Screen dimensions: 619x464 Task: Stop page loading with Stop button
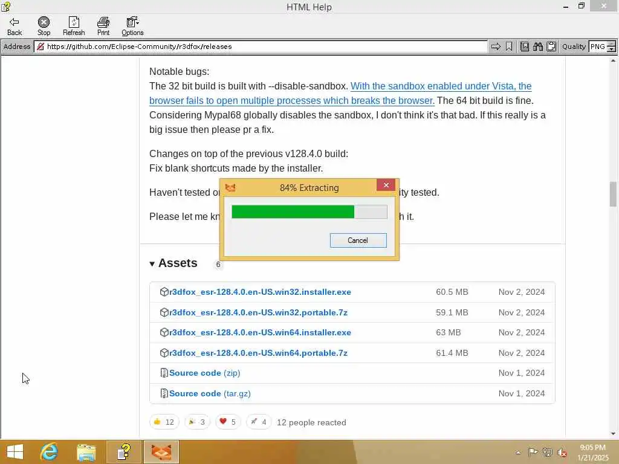click(x=44, y=27)
